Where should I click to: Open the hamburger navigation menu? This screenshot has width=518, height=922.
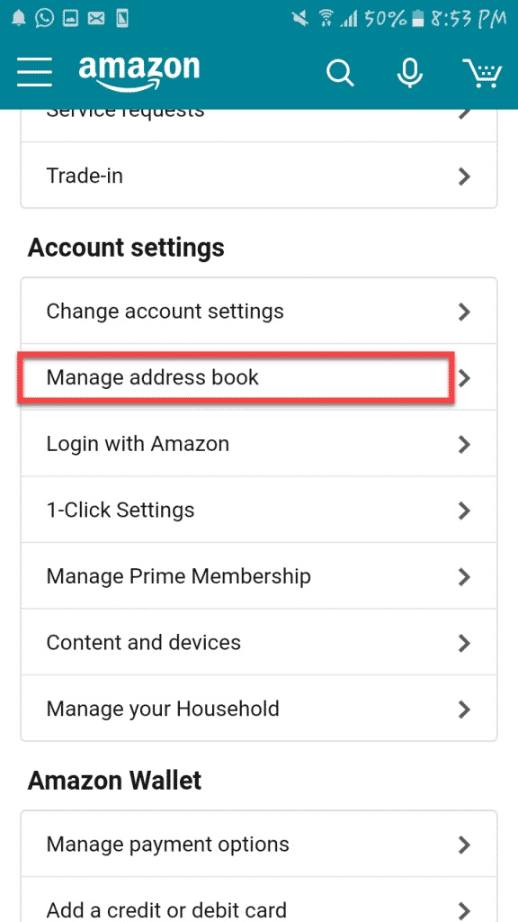click(34, 72)
